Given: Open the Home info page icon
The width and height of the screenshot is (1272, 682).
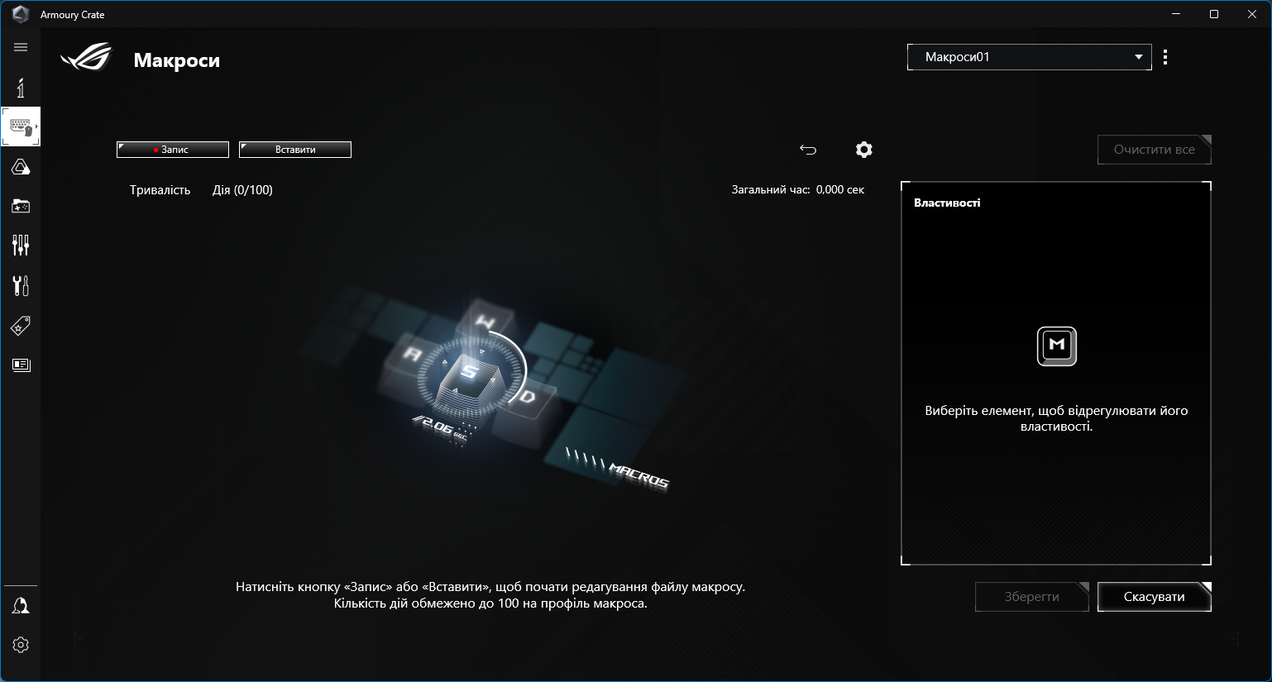Looking at the screenshot, I should tap(21, 88).
